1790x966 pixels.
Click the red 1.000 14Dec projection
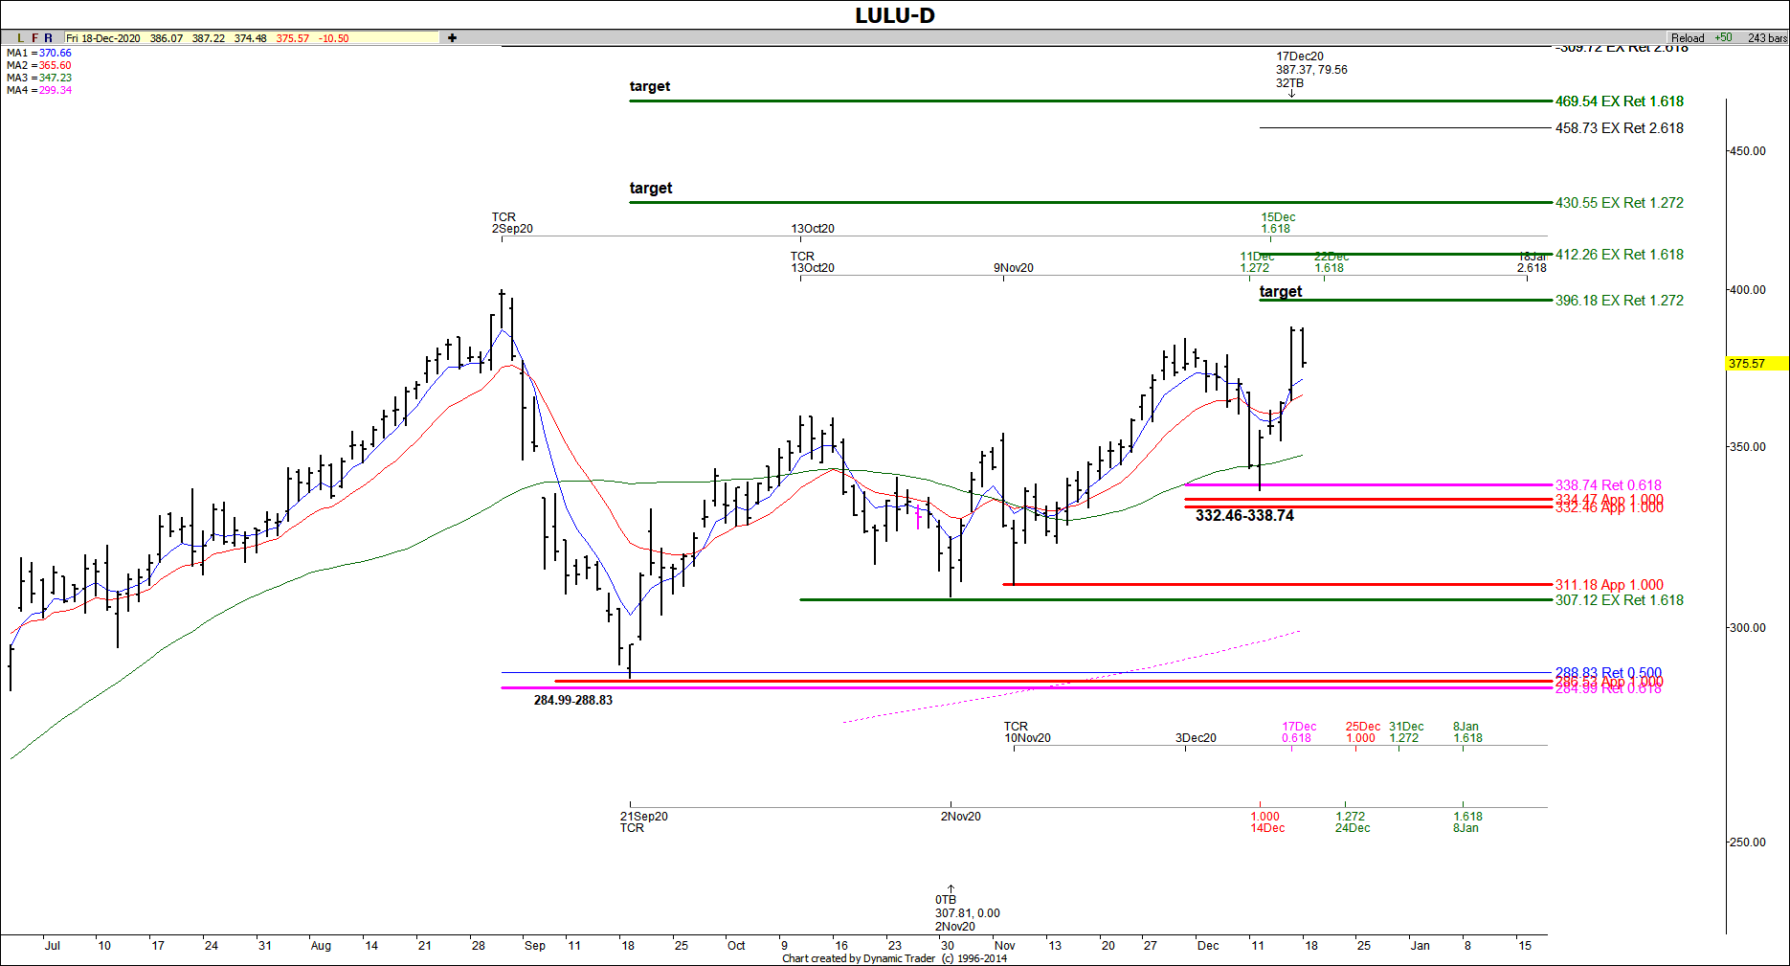click(1267, 822)
